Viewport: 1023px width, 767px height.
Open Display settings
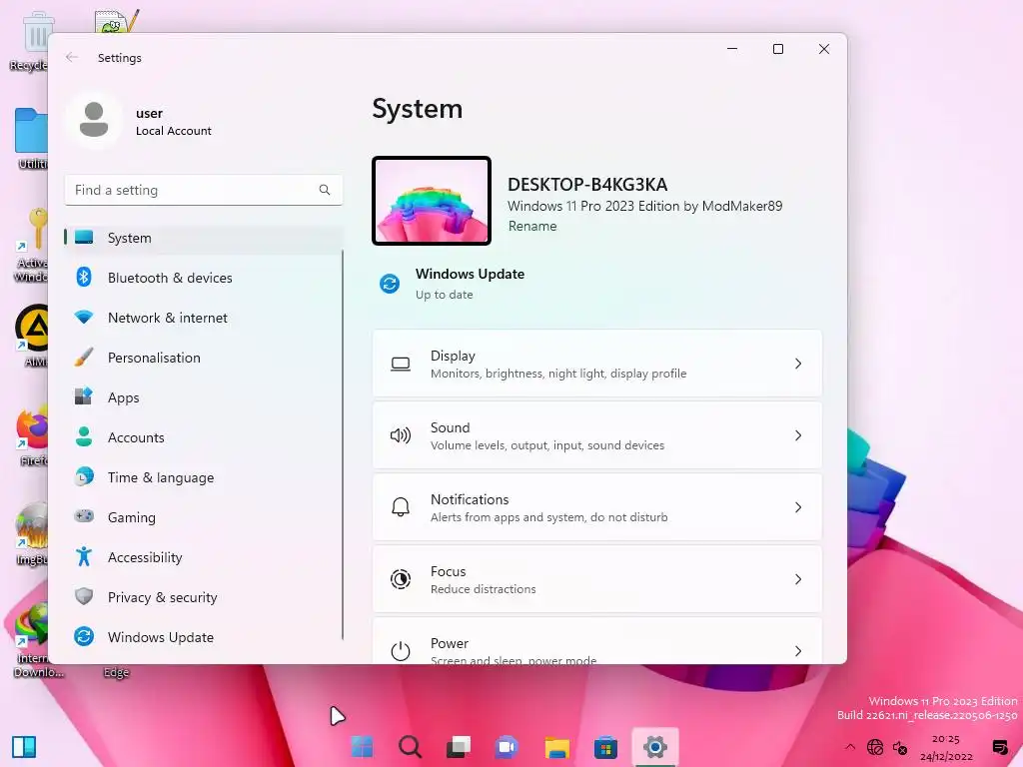click(597, 364)
